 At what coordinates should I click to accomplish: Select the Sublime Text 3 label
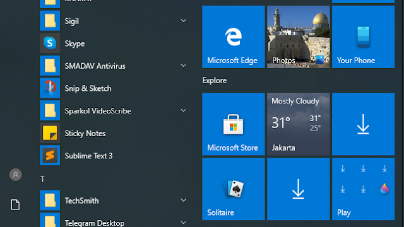click(88, 156)
